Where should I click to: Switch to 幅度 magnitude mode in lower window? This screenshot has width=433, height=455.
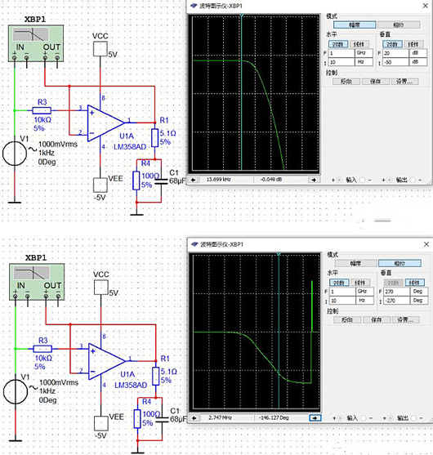tap(355, 264)
